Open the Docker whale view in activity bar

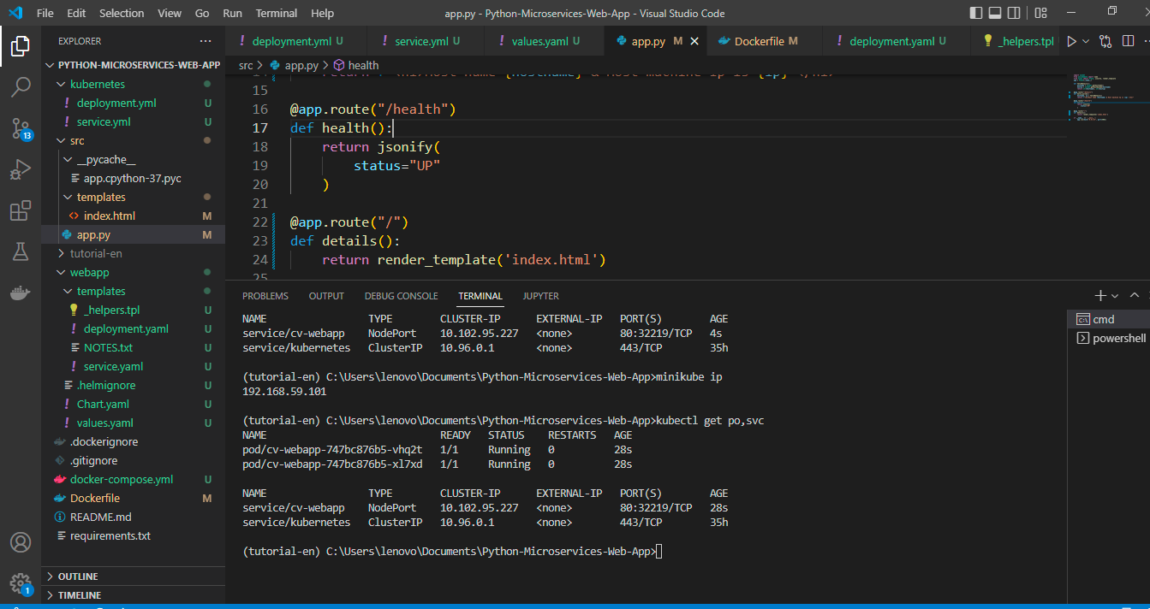pyautogui.click(x=21, y=293)
